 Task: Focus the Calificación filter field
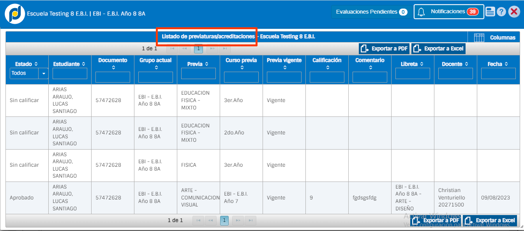point(327,77)
